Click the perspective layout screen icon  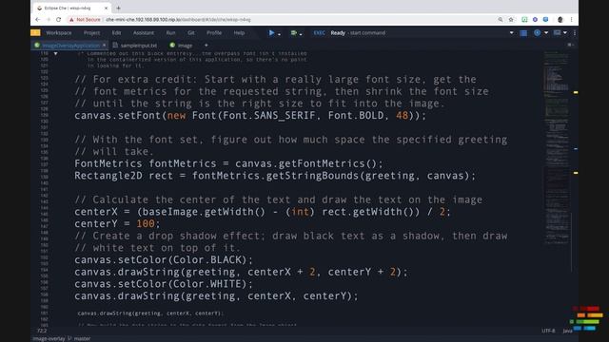click(557, 33)
